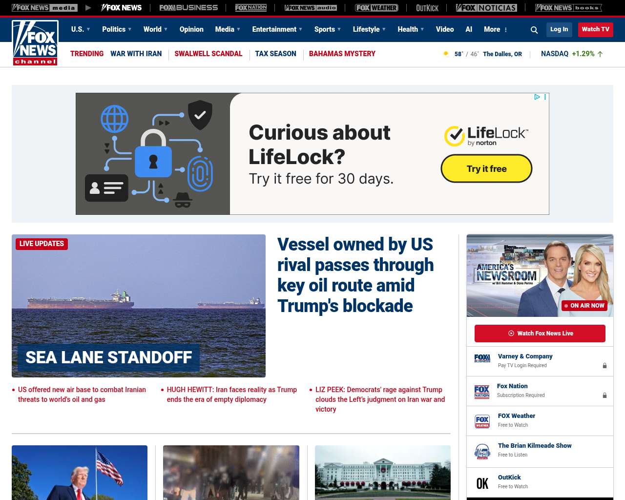Image resolution: width=625 pixels, height=500 pixels.
Task: Open the search magnifier icon
Action: coord(534,30)
